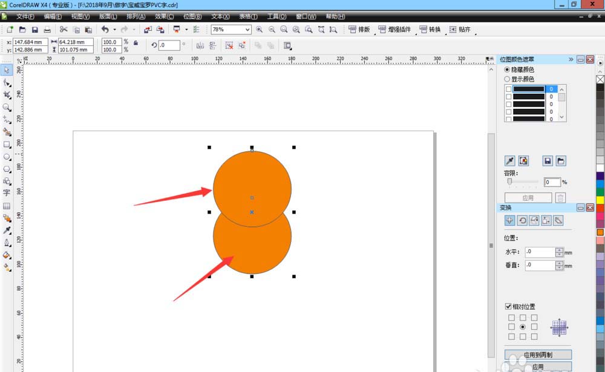
Task: Click the Save icon in the toolbar
Action: tap(34, 29)
